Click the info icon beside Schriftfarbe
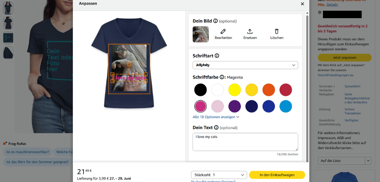Viewport: 380px width, 182px height. [x=222, y=77]
